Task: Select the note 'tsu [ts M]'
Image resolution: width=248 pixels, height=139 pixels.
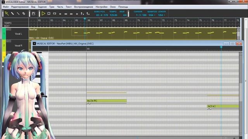Action: pos(107,101)
